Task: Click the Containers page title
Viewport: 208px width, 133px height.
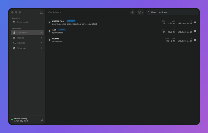Action: tap(55, 12)
